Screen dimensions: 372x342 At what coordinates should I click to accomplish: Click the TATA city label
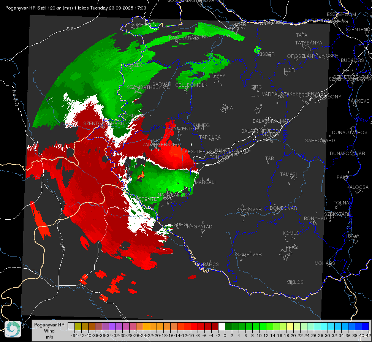[x=302, y=35]
